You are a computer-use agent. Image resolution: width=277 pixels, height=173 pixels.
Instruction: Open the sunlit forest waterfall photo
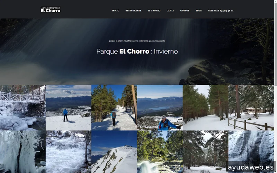pyautogui.click(x=160, y=152)
